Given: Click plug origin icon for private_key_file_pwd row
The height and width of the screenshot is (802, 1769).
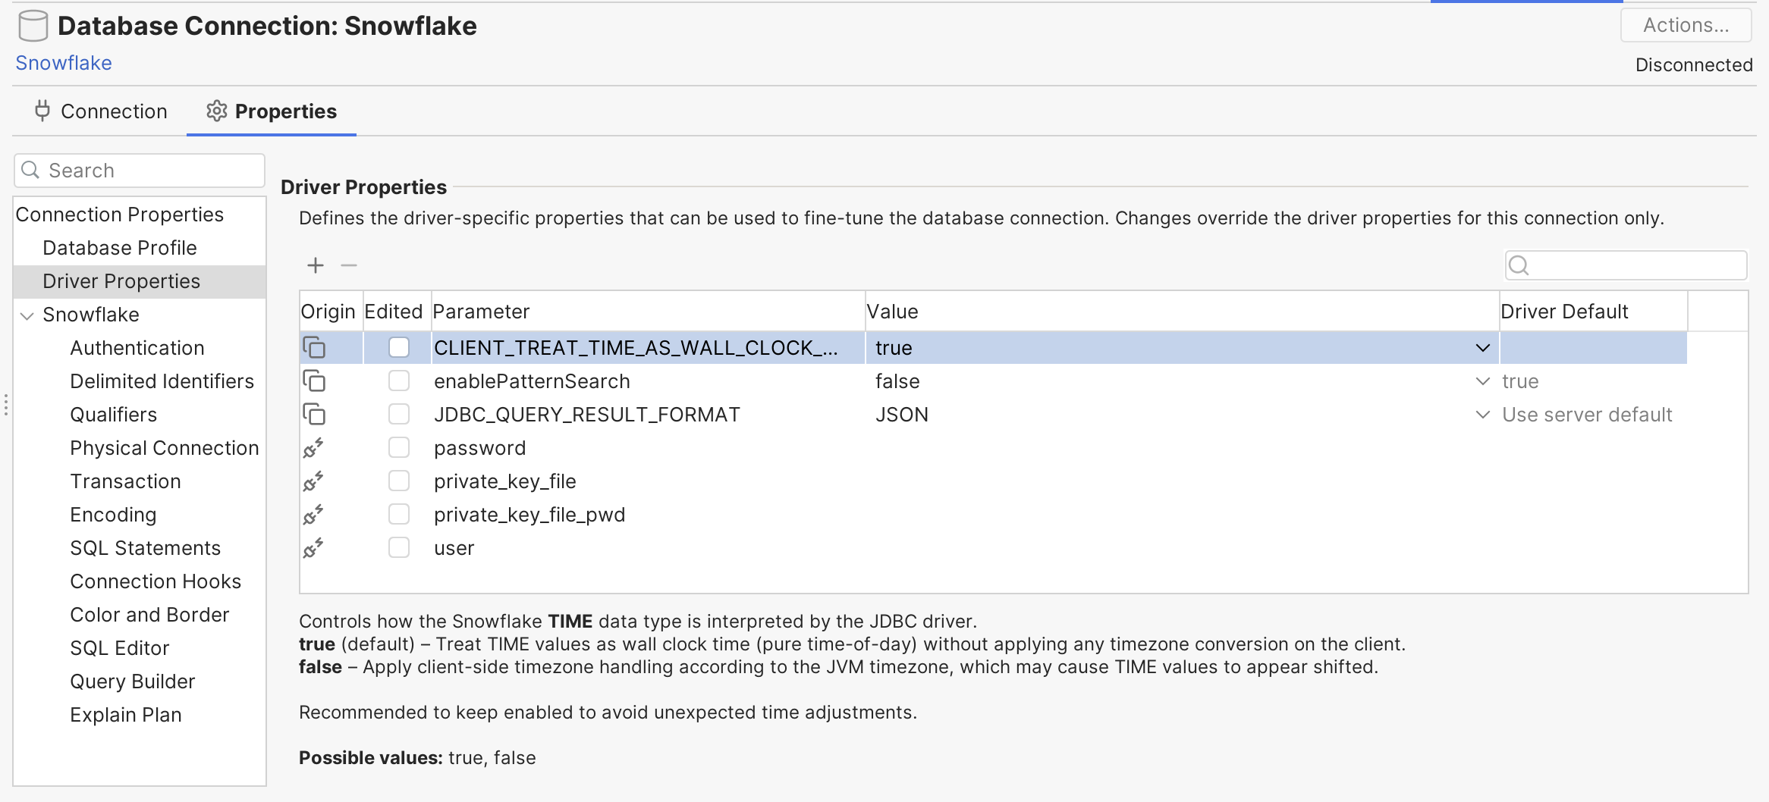Looking at the screenshot, I should click(x=313, y=515).
